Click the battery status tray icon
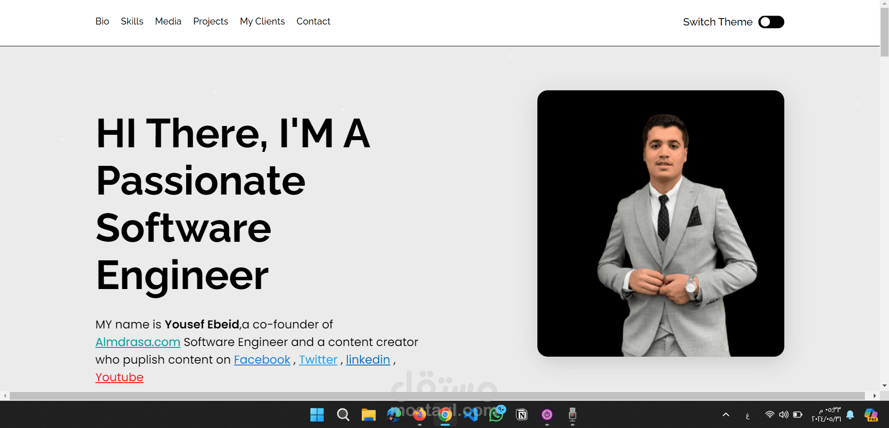889x428 pixels. 798,415
